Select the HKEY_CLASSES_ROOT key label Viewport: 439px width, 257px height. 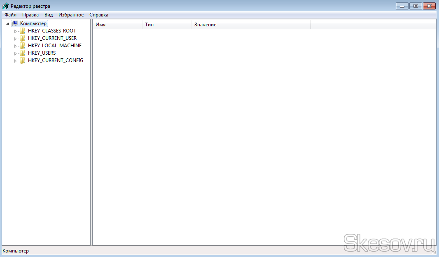pos(52,31)
